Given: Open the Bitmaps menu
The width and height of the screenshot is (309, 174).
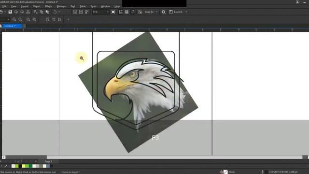Looking at the screenshot, I should tap(61, 6).
